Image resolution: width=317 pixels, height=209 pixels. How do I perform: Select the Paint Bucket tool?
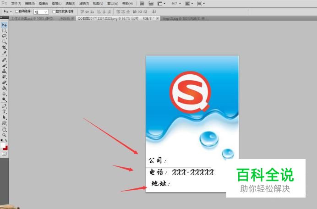4,88
